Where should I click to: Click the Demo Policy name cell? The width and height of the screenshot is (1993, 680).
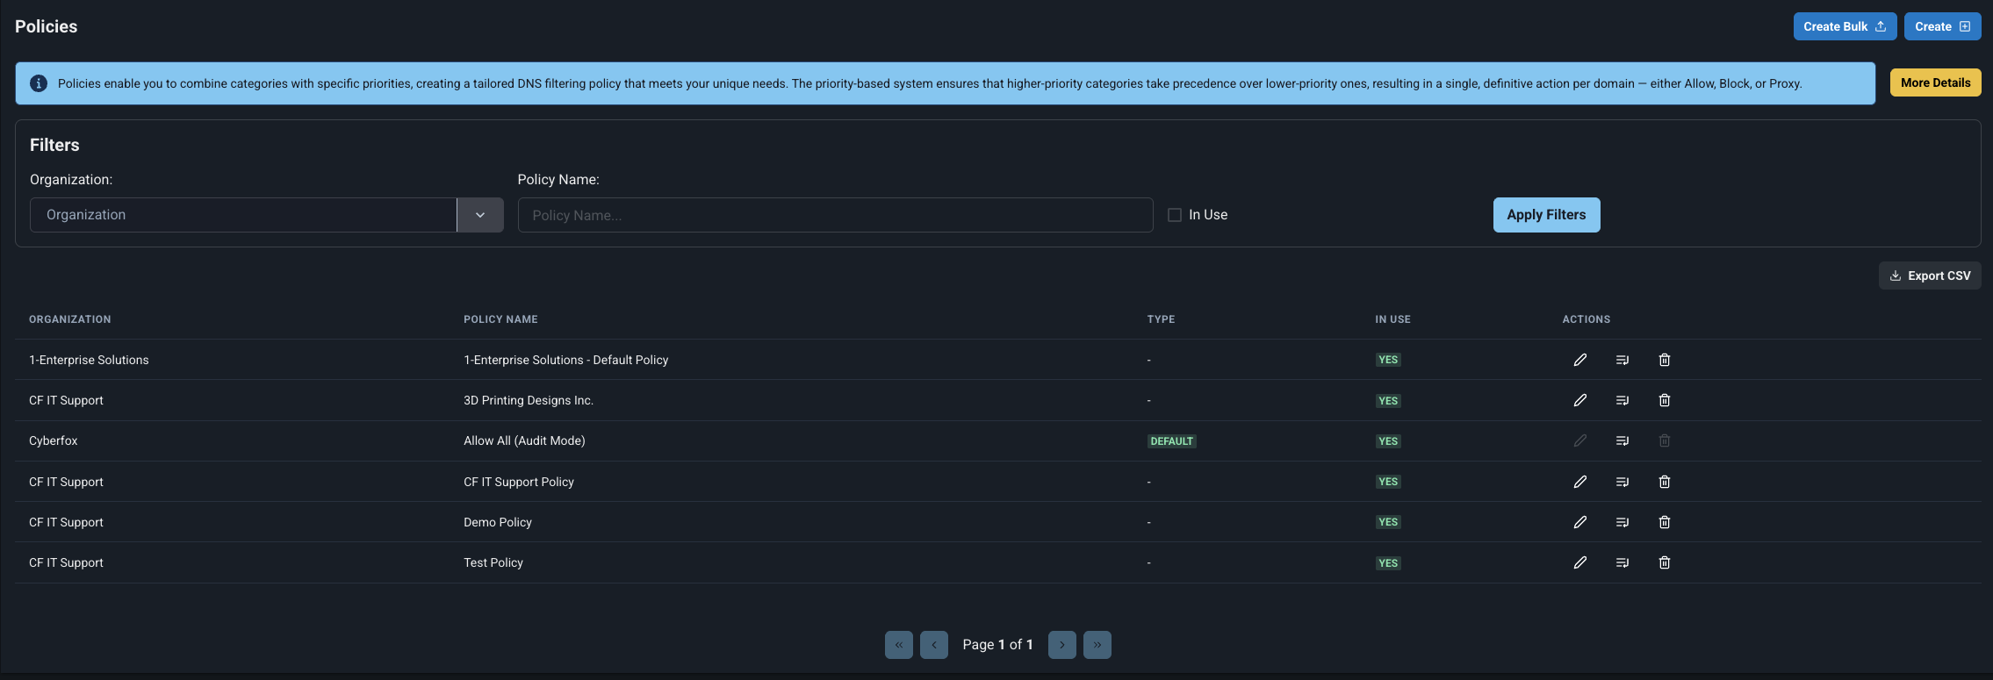pyautogui.click(x=498, y=522)
